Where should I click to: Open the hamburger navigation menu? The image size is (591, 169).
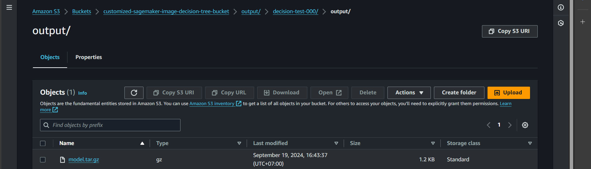click(x=9, y=7)
